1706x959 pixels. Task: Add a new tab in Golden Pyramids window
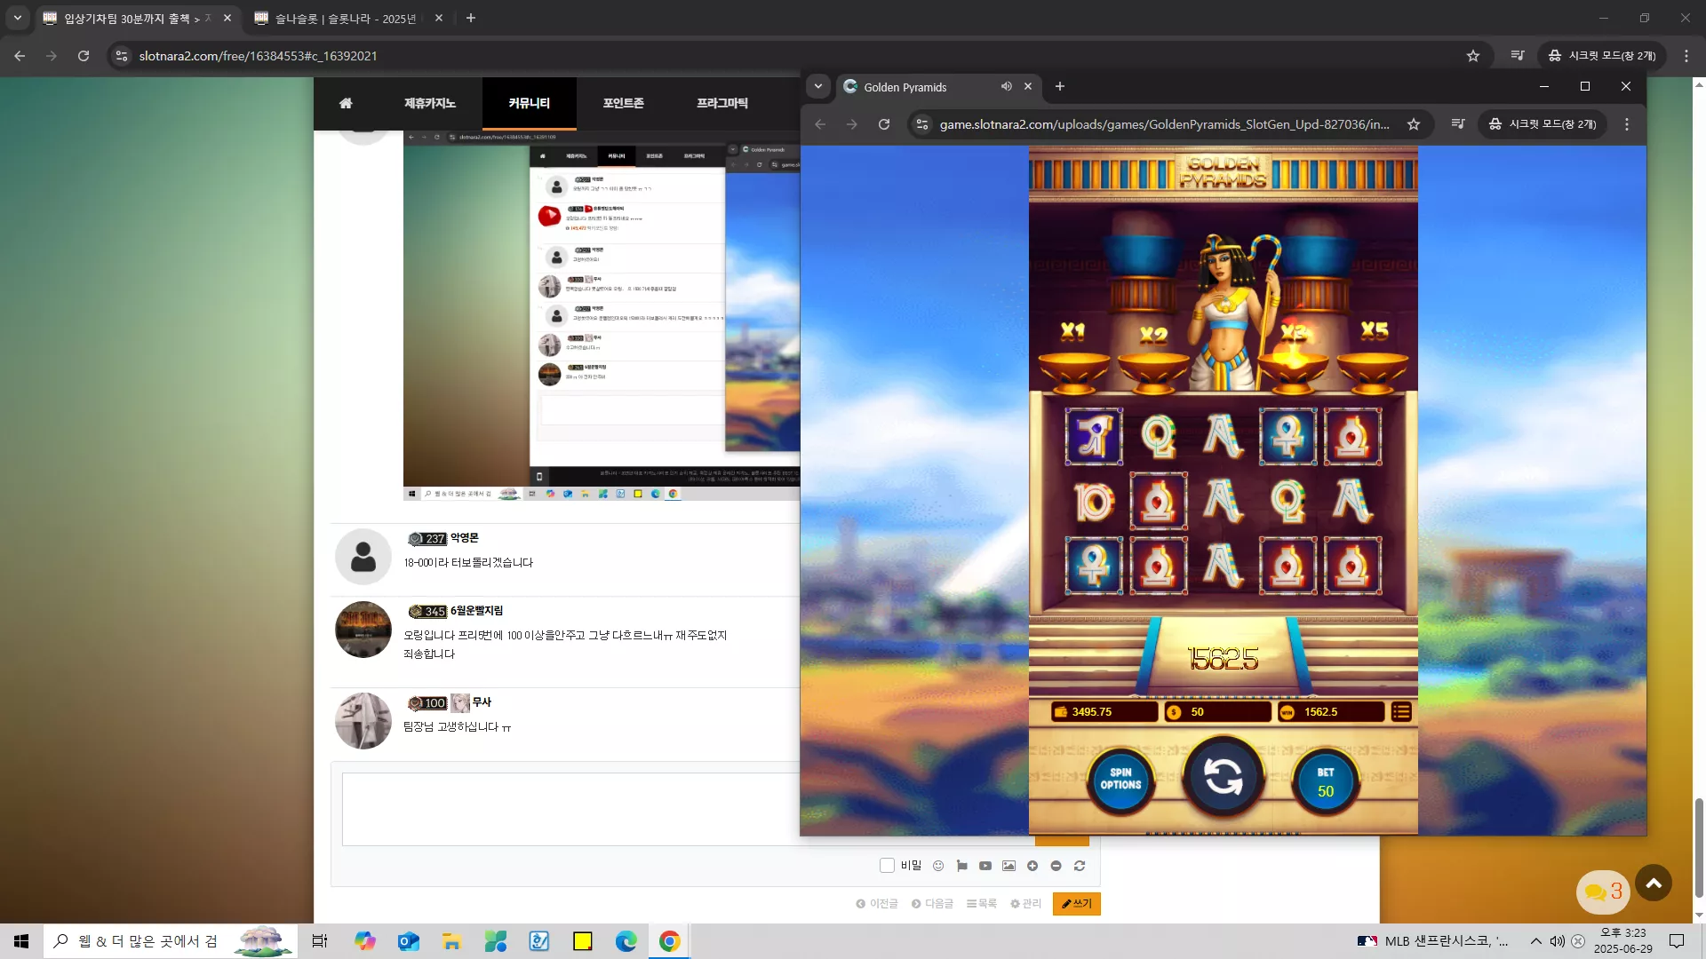point(1059,86)
